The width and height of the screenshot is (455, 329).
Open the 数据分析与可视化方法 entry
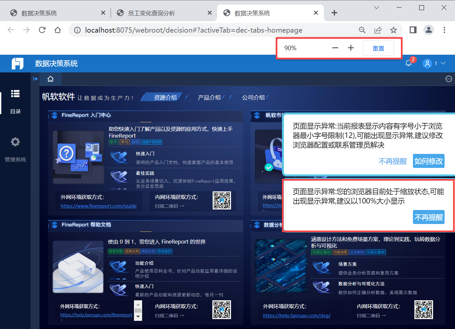coord(361,284)
